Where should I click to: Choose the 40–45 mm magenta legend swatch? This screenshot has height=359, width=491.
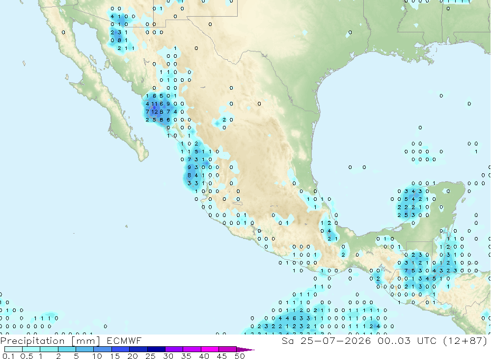[210, 349]
